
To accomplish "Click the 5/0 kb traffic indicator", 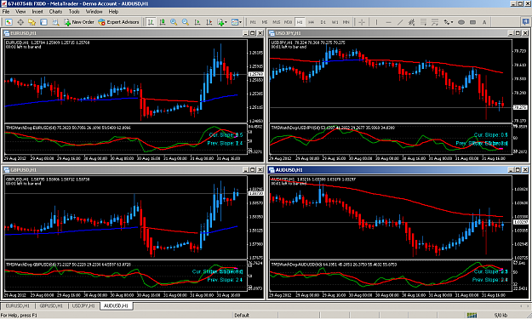I will 501,316.
